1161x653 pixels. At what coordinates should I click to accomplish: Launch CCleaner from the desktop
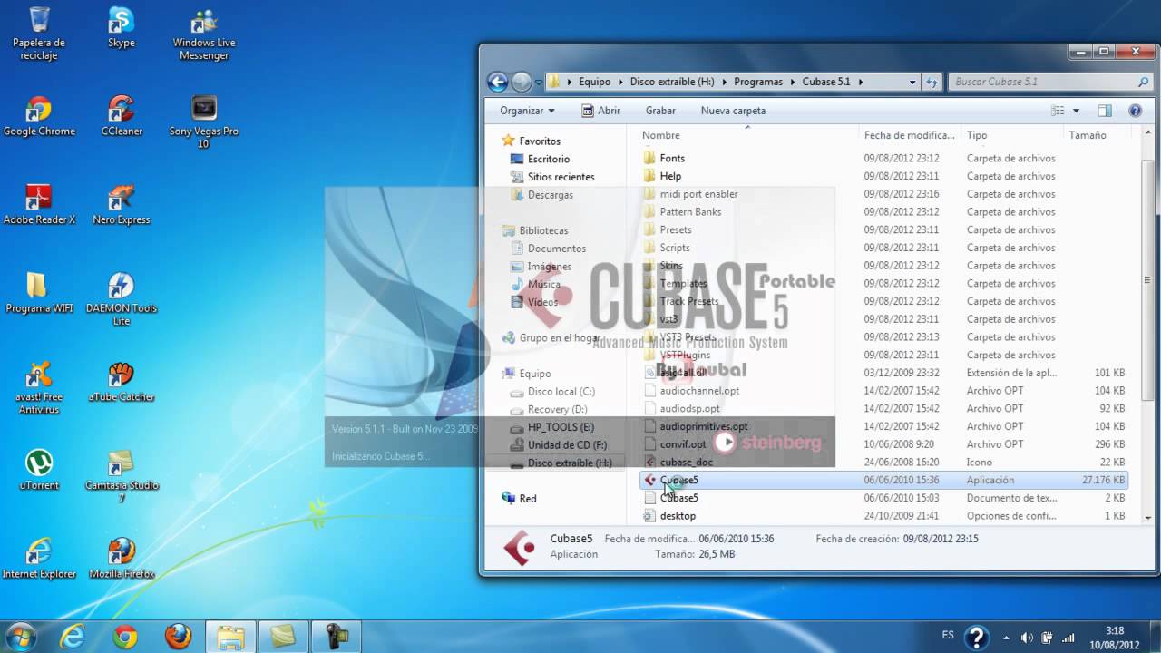(121, 115)
